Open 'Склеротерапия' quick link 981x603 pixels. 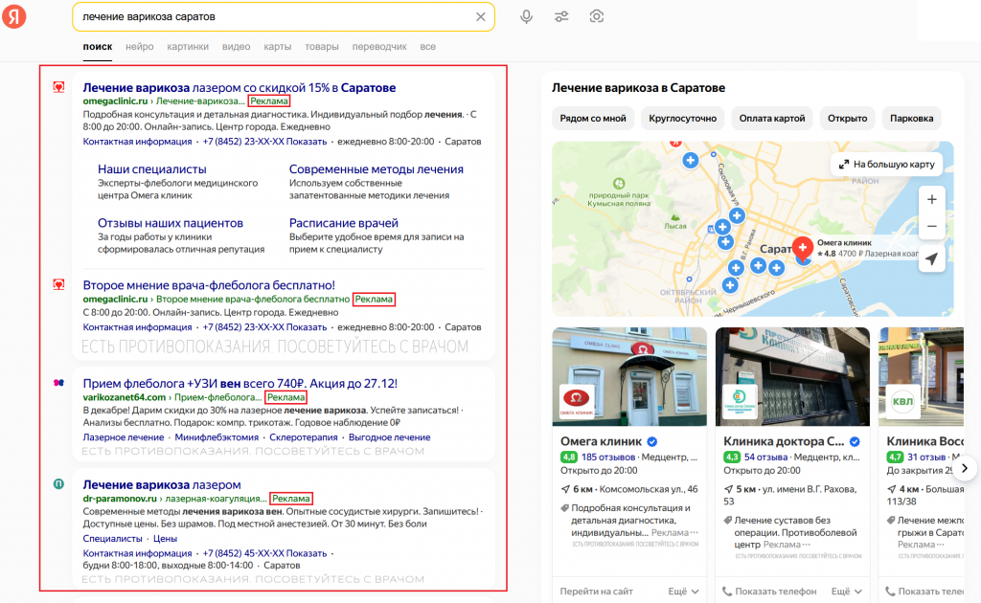[304, 437]
